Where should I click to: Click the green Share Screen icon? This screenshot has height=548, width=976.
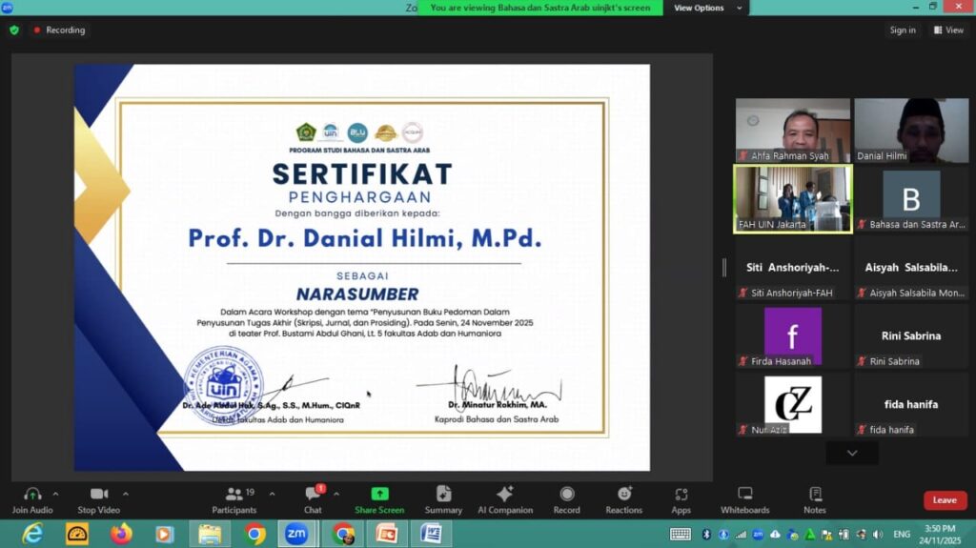(x=379, y=494)
